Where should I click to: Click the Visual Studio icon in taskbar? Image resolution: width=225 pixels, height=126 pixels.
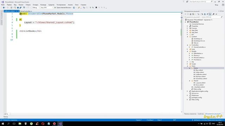[60, 124]
